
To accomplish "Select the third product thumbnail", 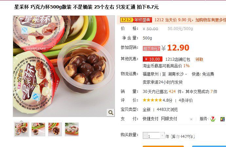I will [55, 129].
